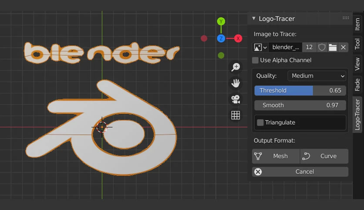This screenshot has width=364, height=210.
Task: Collapse the Logo-Tracer panel triangle
Action: pyautogui.click(x=254, y=18)
